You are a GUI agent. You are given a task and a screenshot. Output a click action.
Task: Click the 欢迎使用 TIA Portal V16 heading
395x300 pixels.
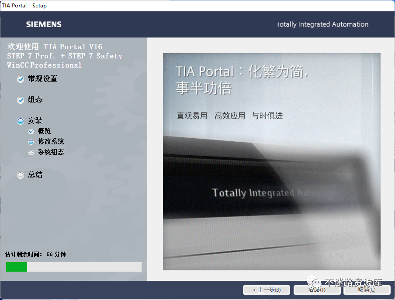point(55,47)
